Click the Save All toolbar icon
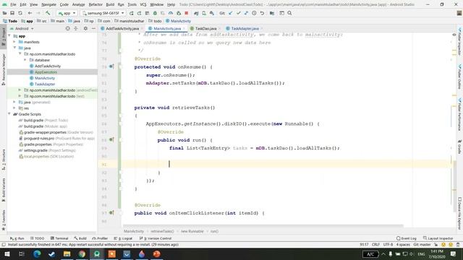Image resolution: width=463 pixels, height=260 pixels. [12, 13]
